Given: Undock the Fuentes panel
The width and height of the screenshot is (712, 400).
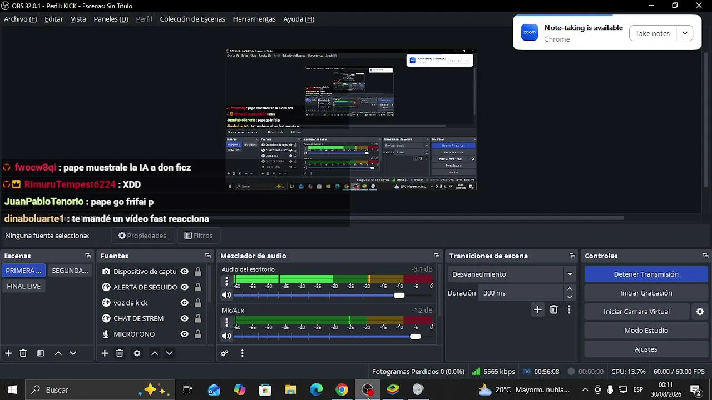Looking at the screenshot, I should tap(208, 256).
